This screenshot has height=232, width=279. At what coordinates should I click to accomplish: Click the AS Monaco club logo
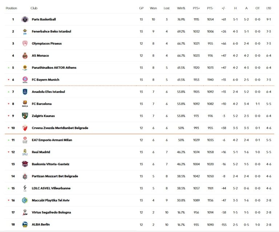pyautogui.click(x=25, y=56)
